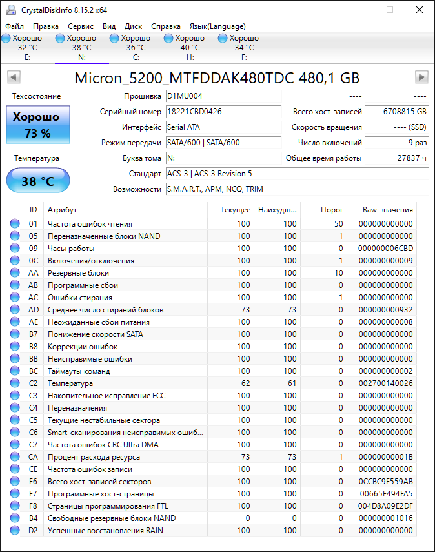
Task: Click status orb for Частота ошибок записи row
Action: (15, 469)
